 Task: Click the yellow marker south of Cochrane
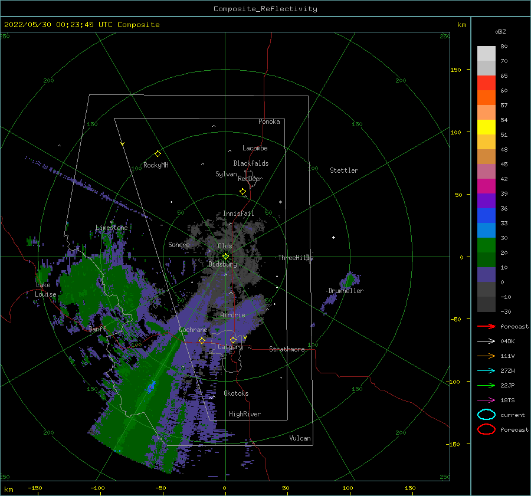pyautogui.click(x=202, y=341)
